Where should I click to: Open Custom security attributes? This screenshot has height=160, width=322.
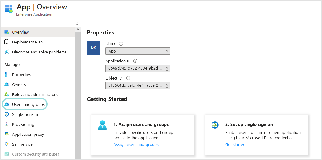click(x=35, y=154)
